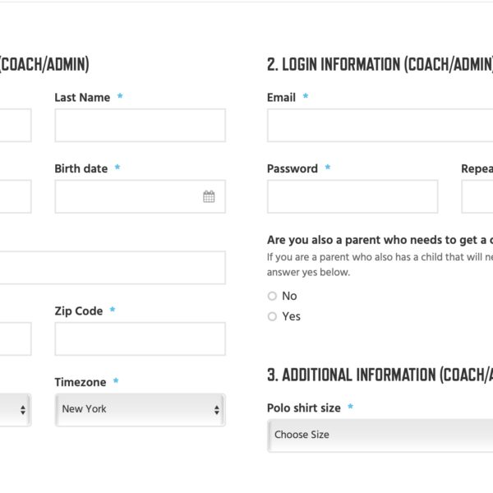Image resolution: width=493 pixels, height=493 pixels.
Task: Click the Polo shirt size label
Action: click(x=304, y=408)
